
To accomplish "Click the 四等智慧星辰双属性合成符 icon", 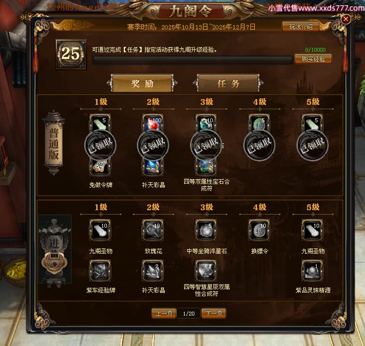I will (x=206, y=271).
